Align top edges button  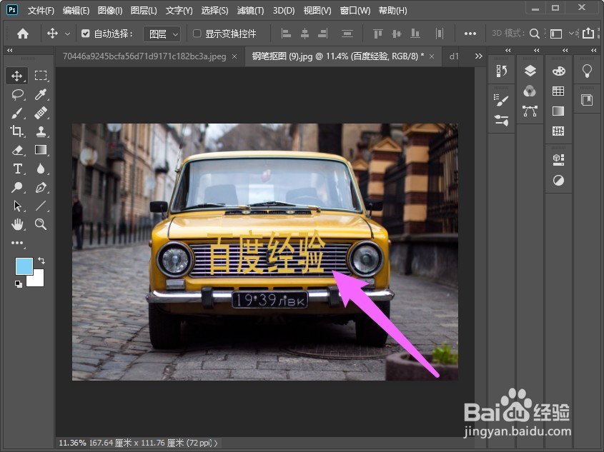point(378,34)
